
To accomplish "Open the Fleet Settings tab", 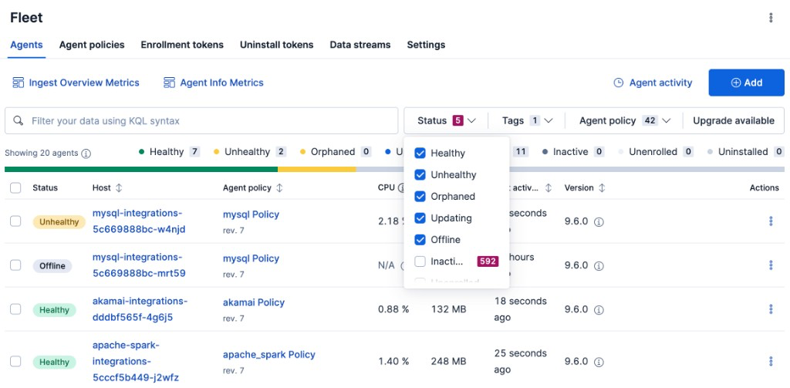I will coord(426,45).
